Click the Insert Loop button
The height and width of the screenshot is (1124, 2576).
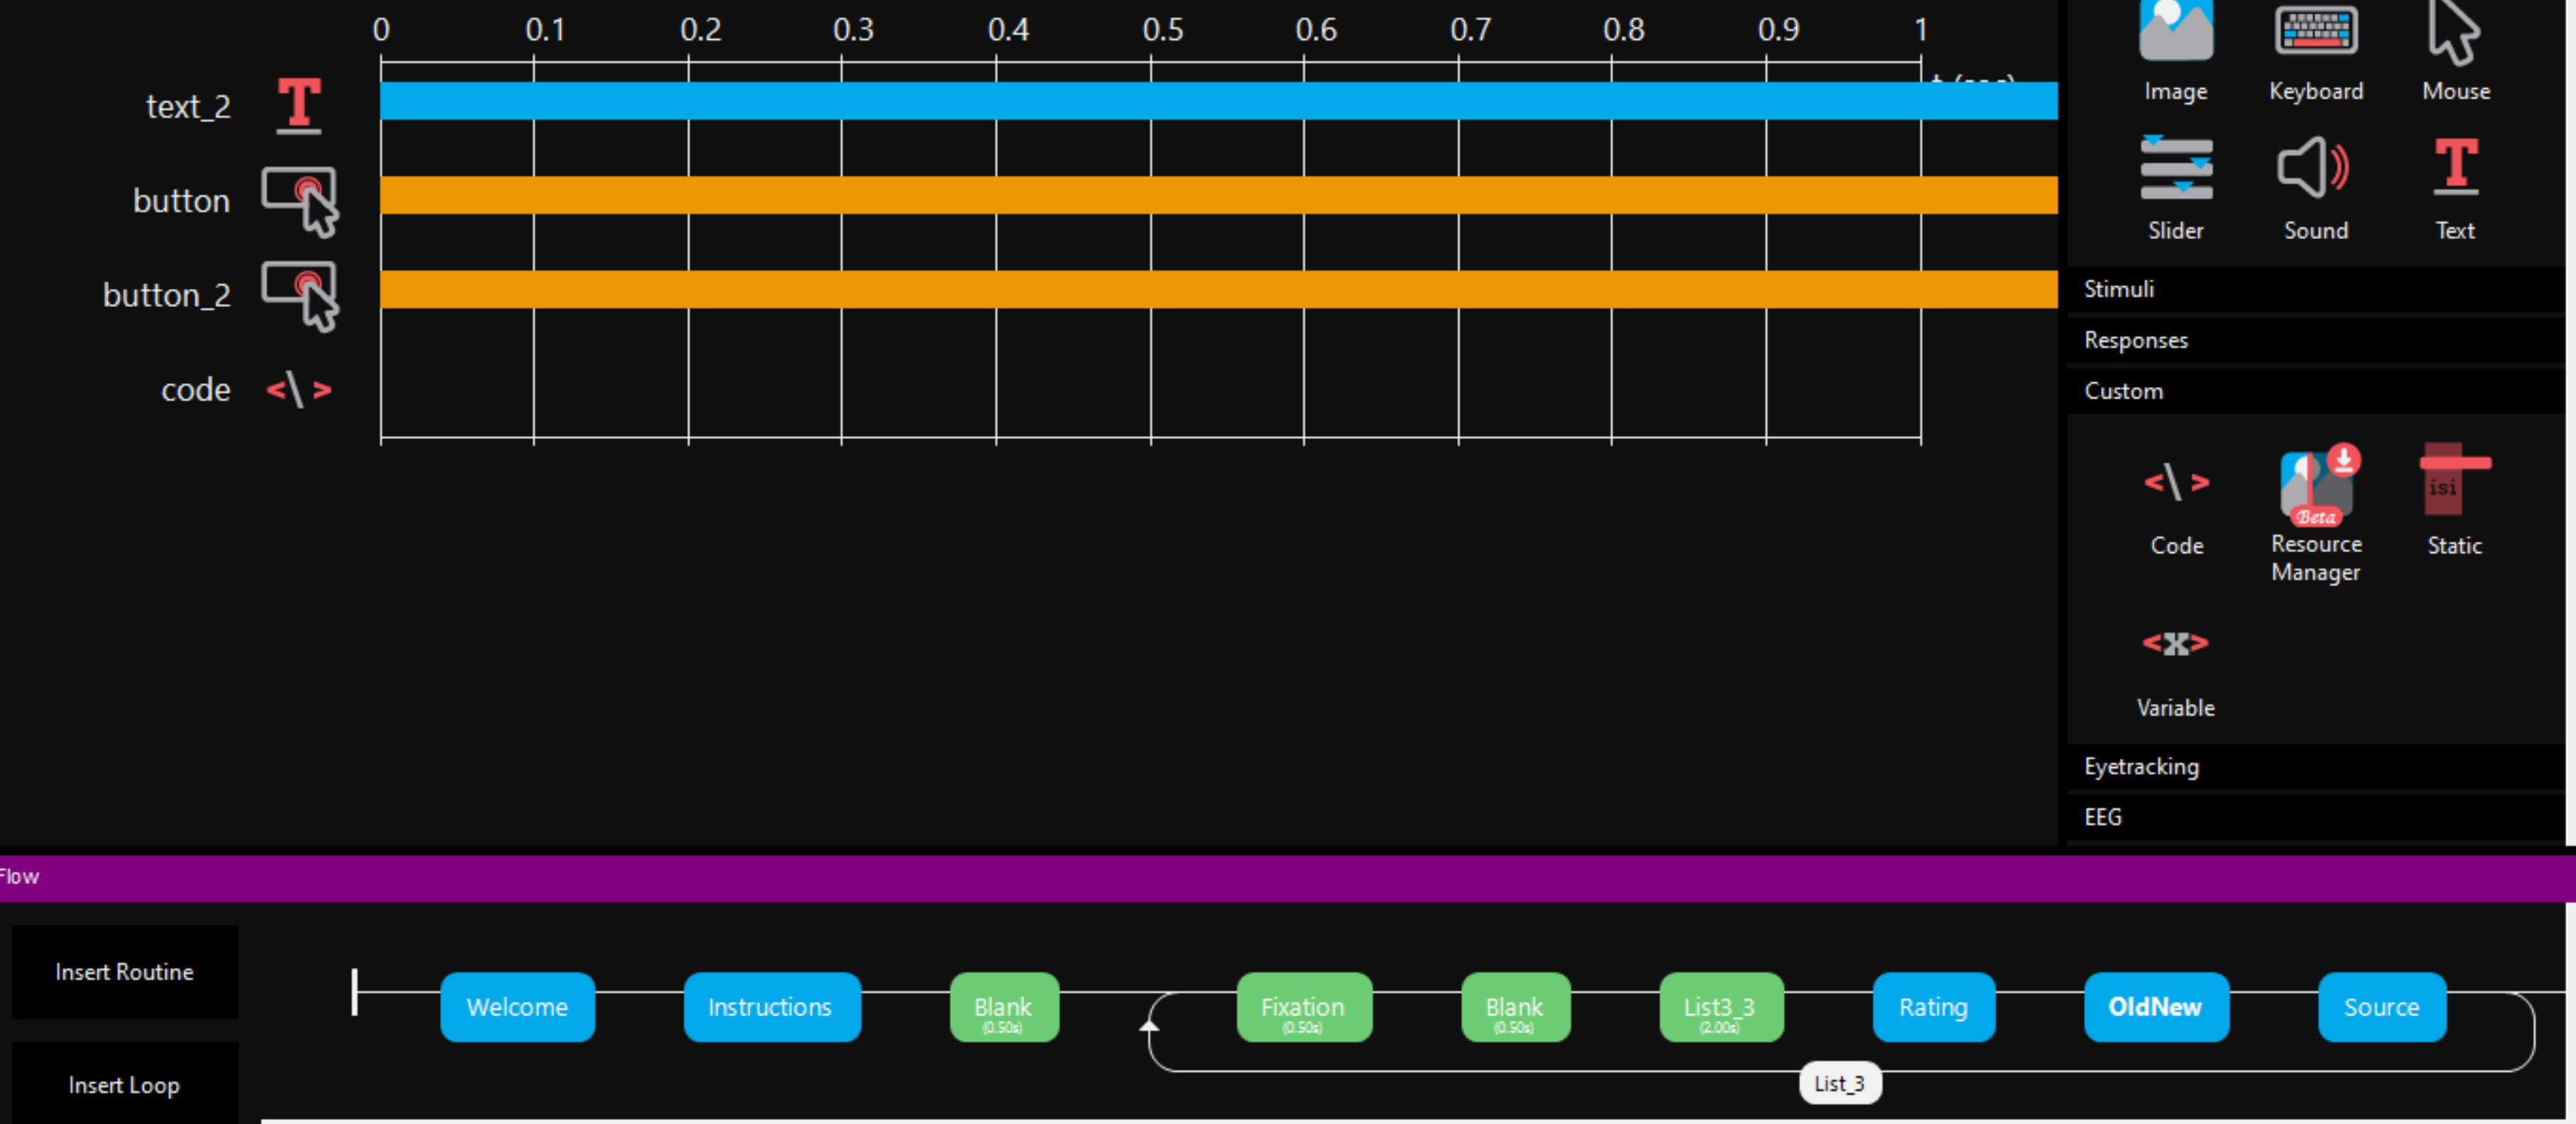[x=125, y=1085]
